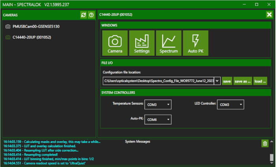
Task: Click the load ... button
Action: 260,81
